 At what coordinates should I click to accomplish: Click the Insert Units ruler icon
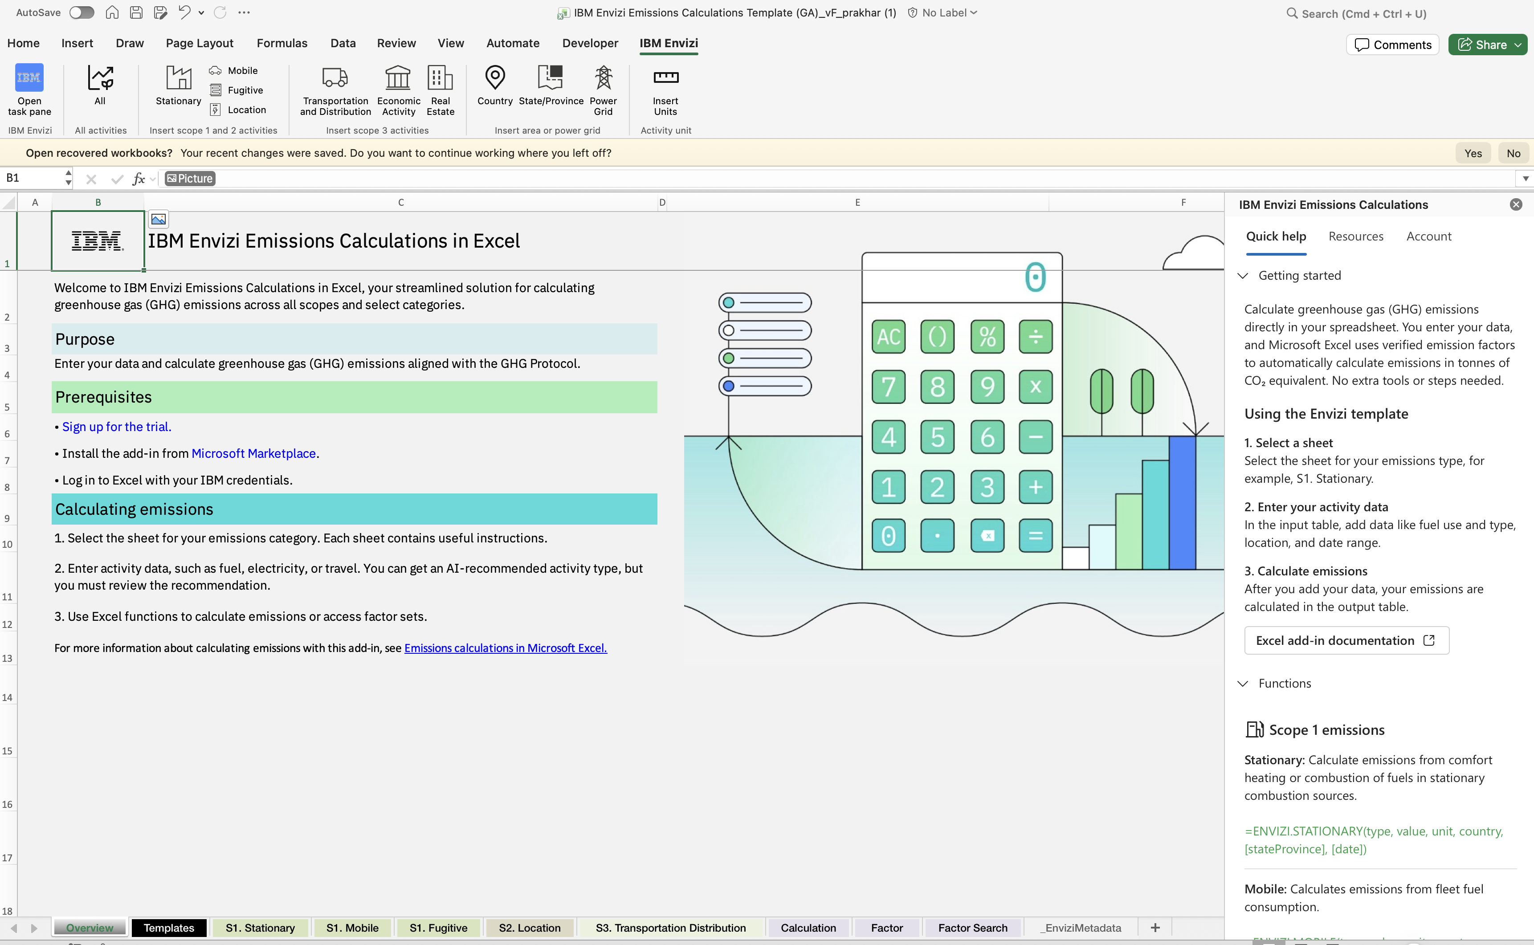[666, 77]
